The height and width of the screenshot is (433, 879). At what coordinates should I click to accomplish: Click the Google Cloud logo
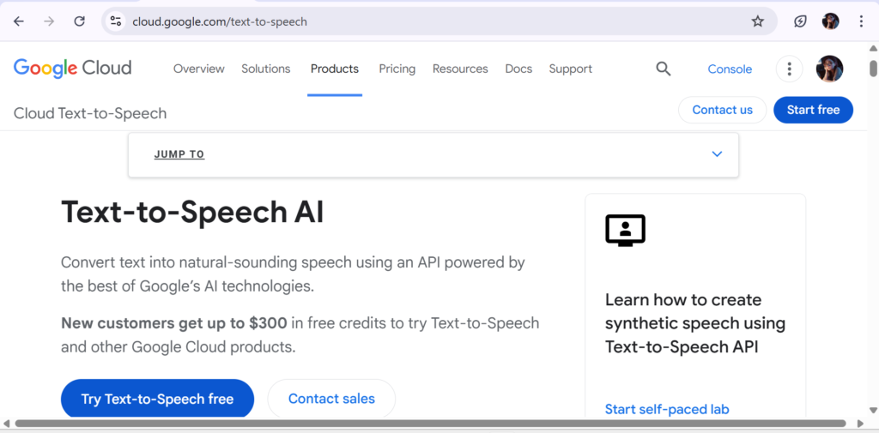[72, 69]
